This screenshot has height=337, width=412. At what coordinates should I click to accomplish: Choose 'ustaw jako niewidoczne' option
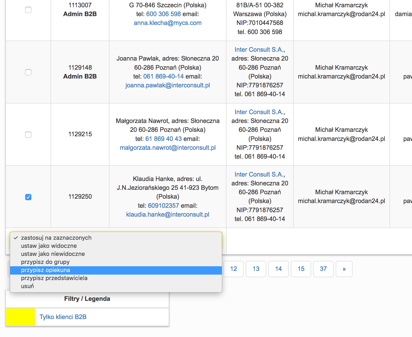(53, 254)
